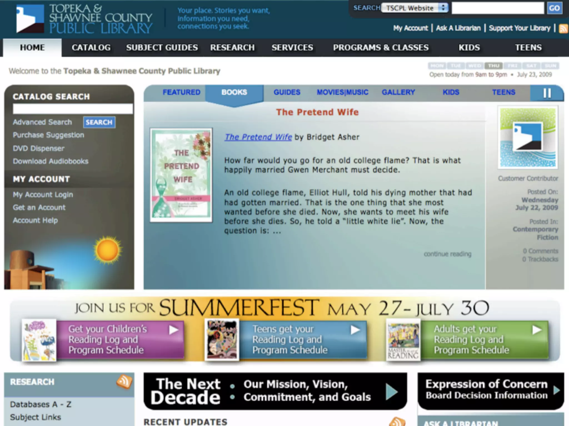The width and height of the screenshot is (569, 426).
Task: Open the Programs & Classes menu
Action: point(381,47)
